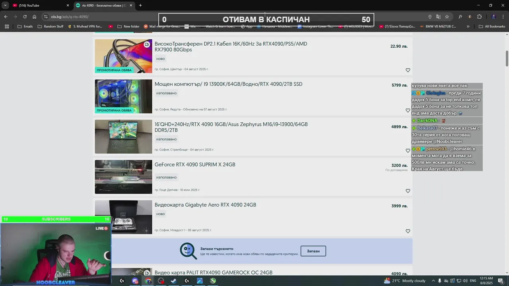Show more bookmarks chevron
509x286 pixels.
coord(468,27)
